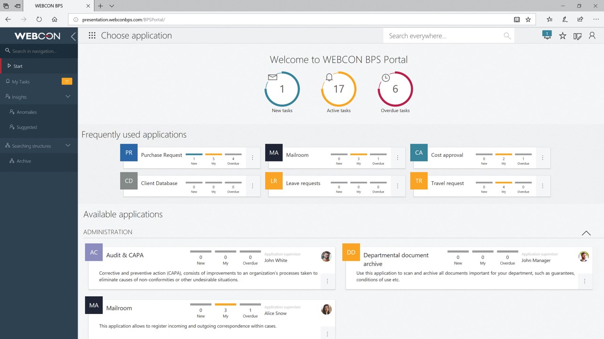Click the edit dashboard icon in the portal header
Viewport: 604px width, 339px height.
pyautogui.click(x=578, y=36)
